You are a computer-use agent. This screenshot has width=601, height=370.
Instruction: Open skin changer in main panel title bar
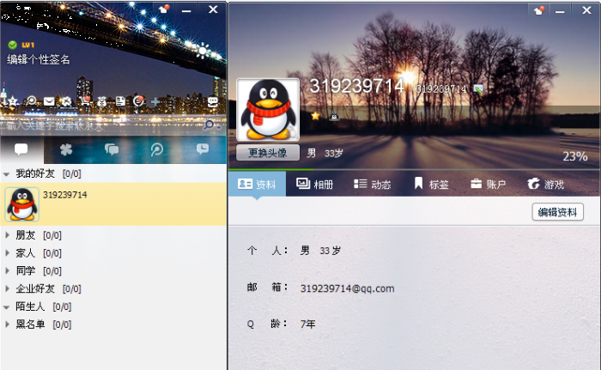(x=164, y=9)
